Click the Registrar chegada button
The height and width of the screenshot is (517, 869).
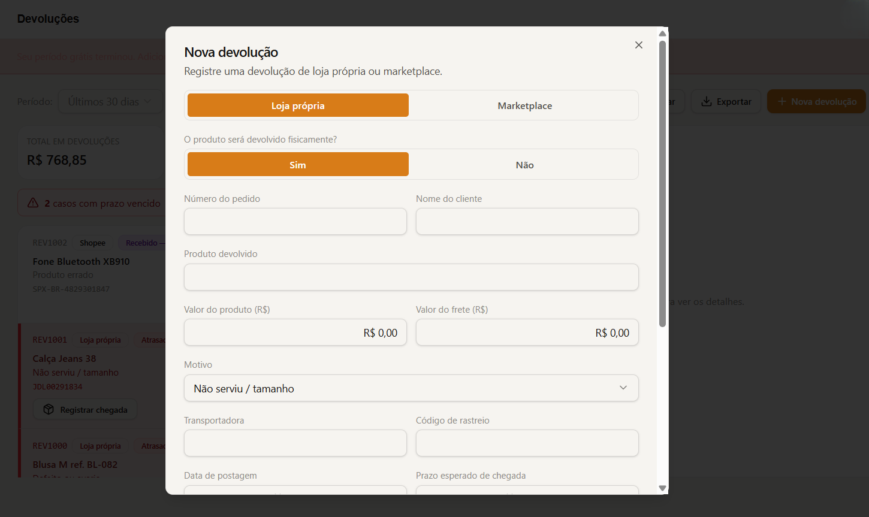[x=85, y=410]
